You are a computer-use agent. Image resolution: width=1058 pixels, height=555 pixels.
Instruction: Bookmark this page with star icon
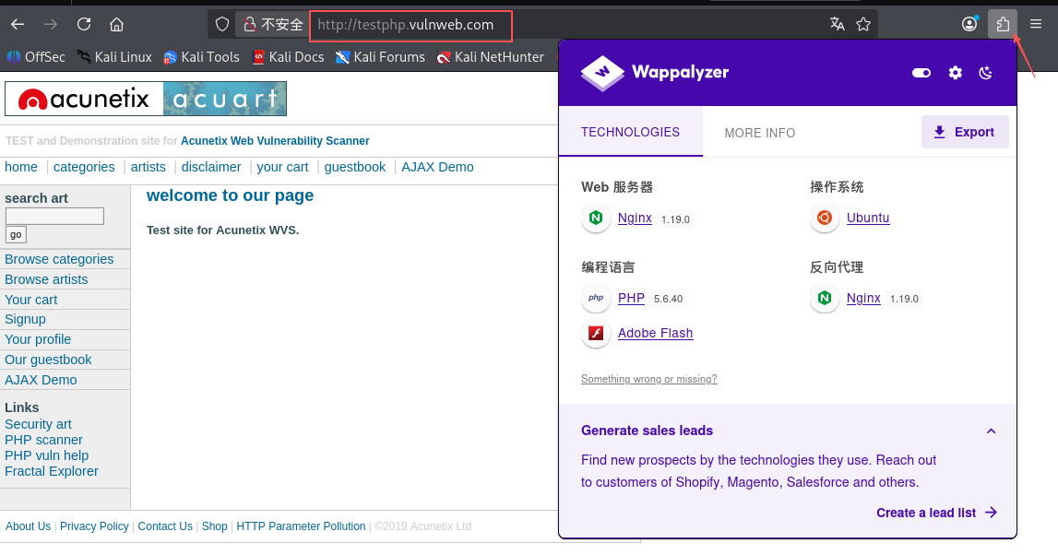[x=863, y=24]
